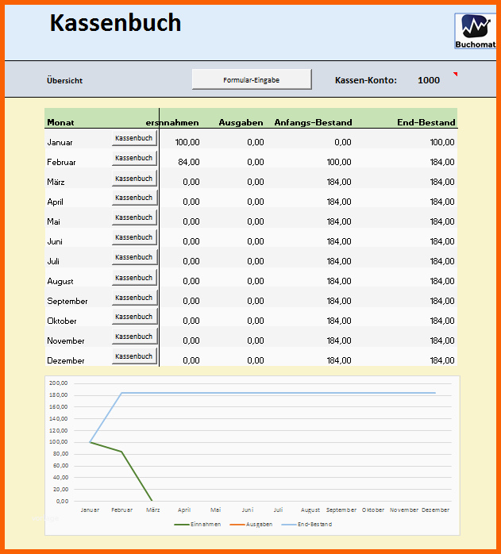Open the Kassenbuch for März
The width and height of the screenshot is (501, 554).
(134, 179)
